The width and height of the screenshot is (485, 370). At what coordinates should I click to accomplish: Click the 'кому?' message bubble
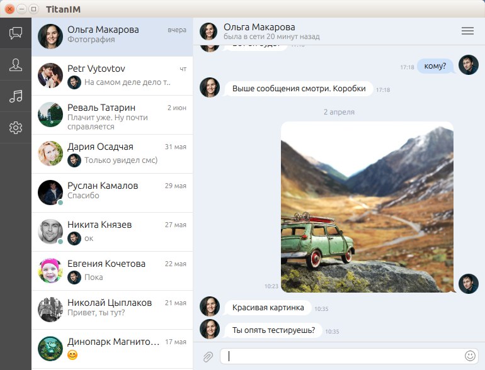pyautogui.click(x=435, y=66)
